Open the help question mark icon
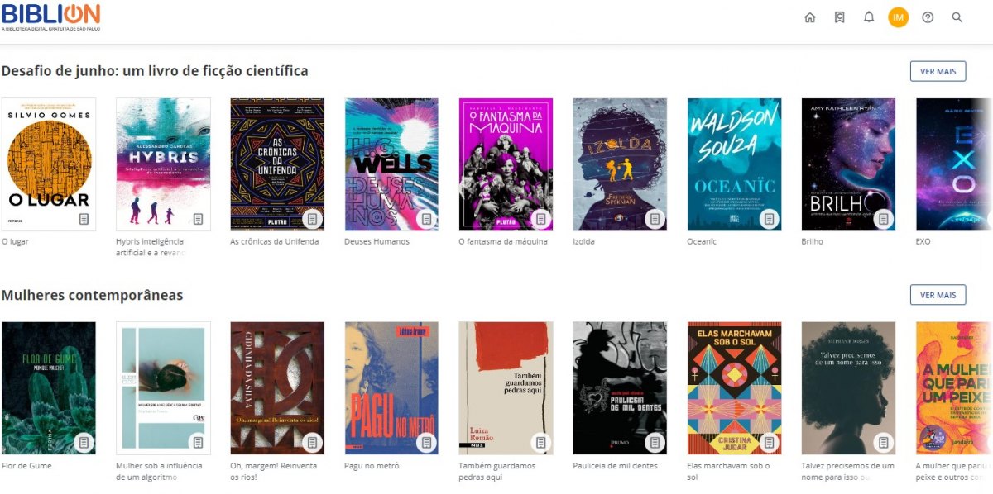This screenshot has width=993, height=494. tap(928, 17)
